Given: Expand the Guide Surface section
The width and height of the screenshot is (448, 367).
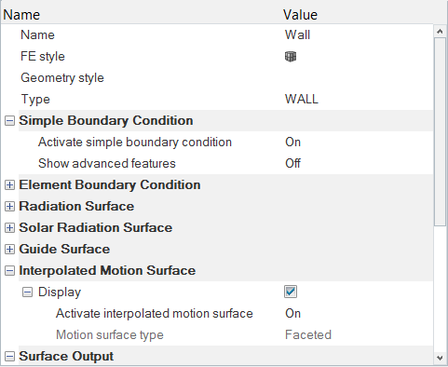Looking at the screenshot, I should tap(9, 250).
